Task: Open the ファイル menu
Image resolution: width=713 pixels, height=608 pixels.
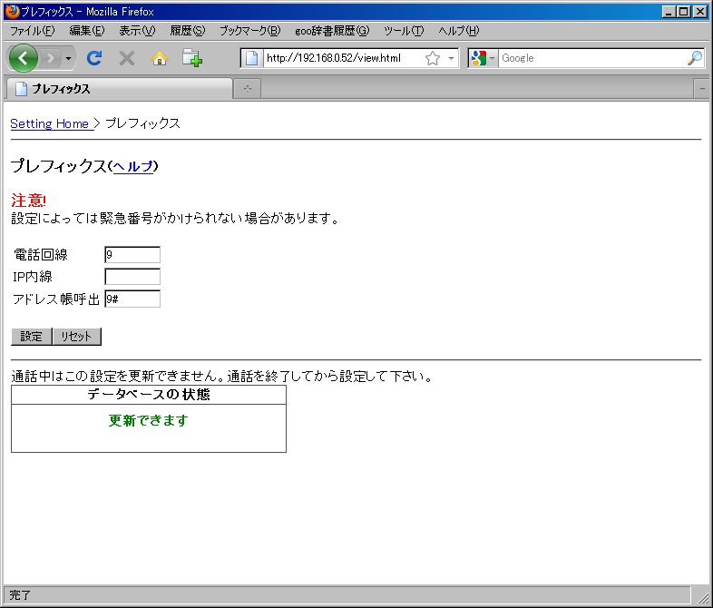Action: (33, 30)
